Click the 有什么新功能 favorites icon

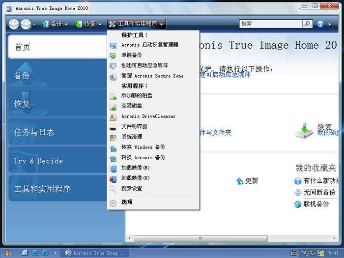[x=298, y=181]
